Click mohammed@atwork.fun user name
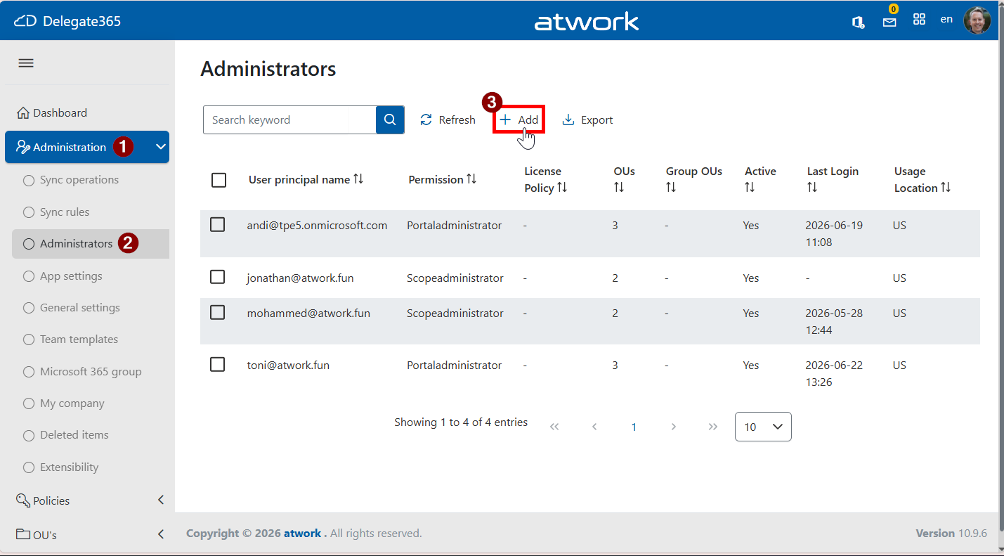 coord(308,313)
